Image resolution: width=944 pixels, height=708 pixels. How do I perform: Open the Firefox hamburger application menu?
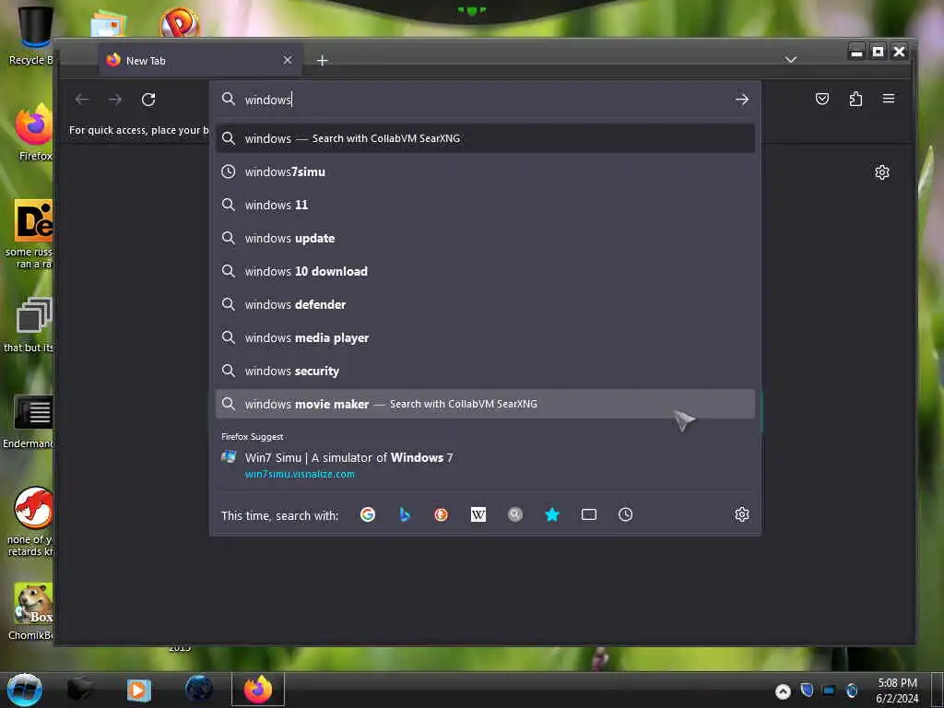click(x=889, y=99)
